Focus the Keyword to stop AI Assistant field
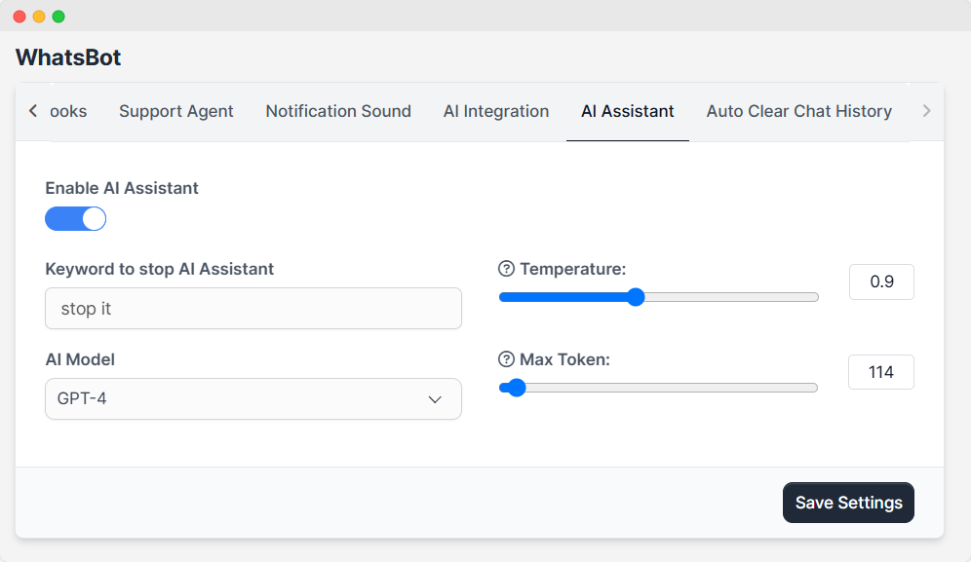The width and height of the screenshot is (971, 562). coord(252,309)
